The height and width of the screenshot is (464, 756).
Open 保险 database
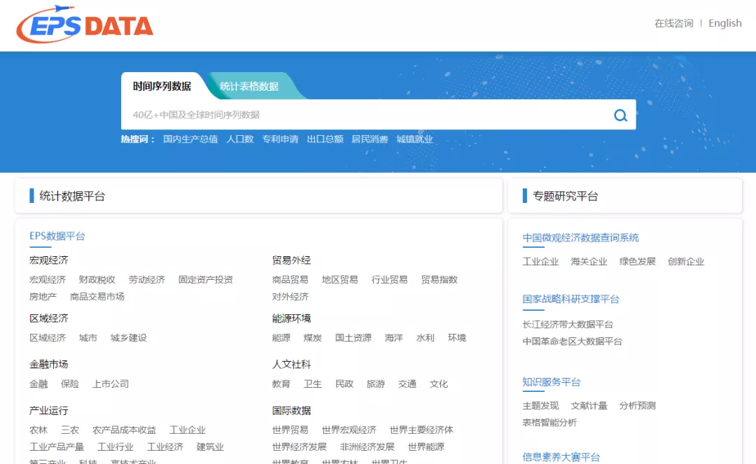coord(70,384)
